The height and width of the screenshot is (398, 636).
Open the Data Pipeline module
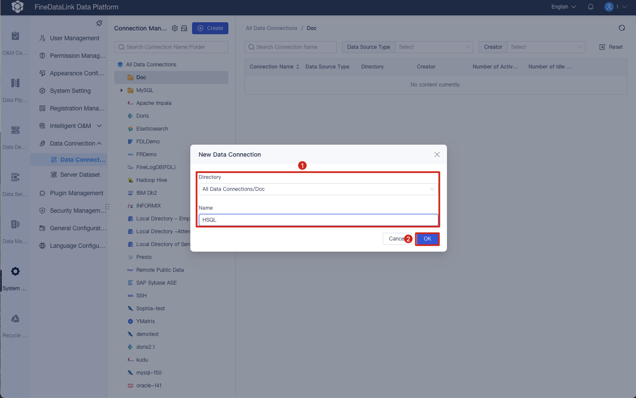click(x=15, y=88)
